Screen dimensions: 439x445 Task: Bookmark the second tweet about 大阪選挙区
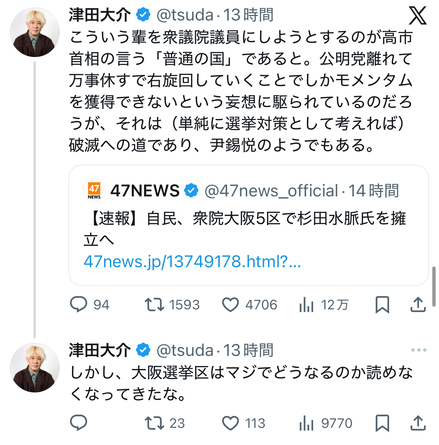click(x=382, y=423)
